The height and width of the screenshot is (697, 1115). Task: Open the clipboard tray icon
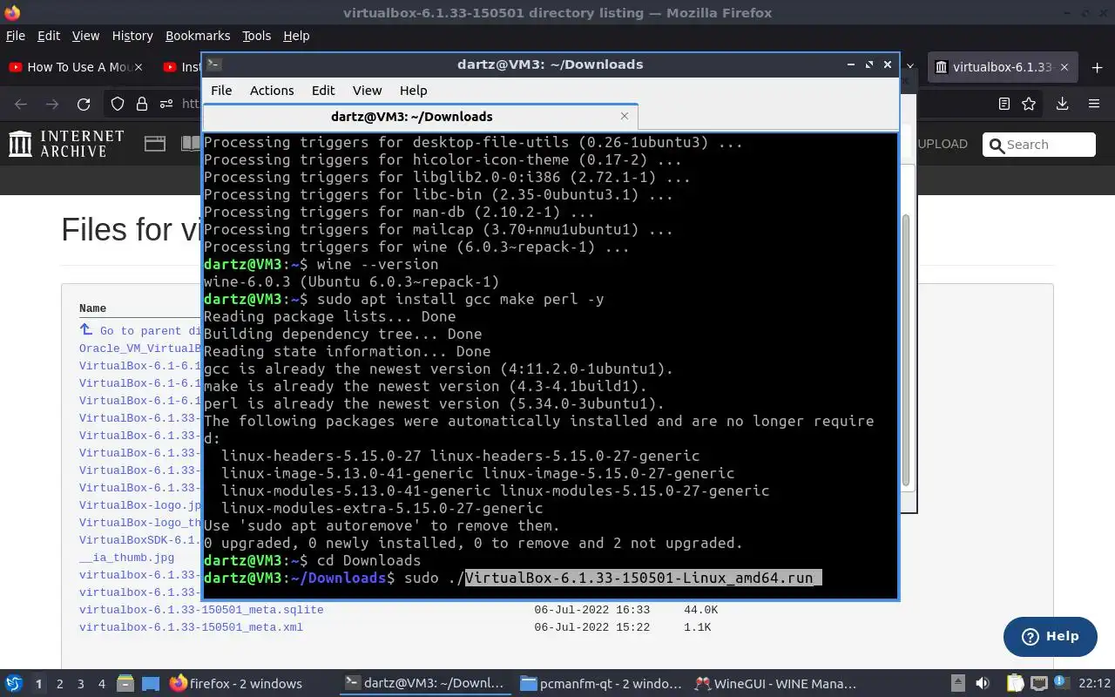[x=1015, y=684]
